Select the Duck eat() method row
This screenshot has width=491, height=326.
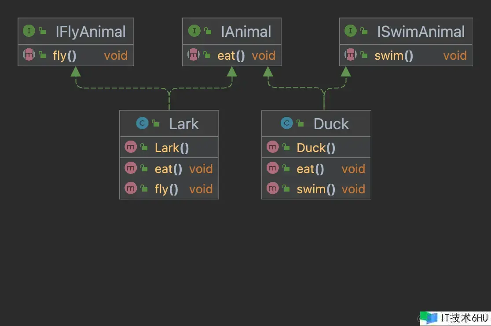click(316, 169)
